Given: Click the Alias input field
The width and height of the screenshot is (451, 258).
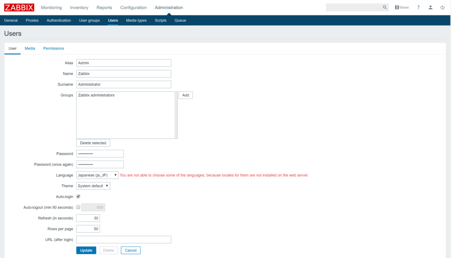Looking at the screenshot, I should [x=124, y=63].
